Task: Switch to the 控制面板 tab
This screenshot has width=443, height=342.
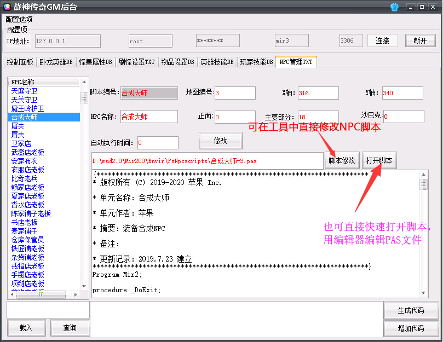Action: [x=20, y=62]
